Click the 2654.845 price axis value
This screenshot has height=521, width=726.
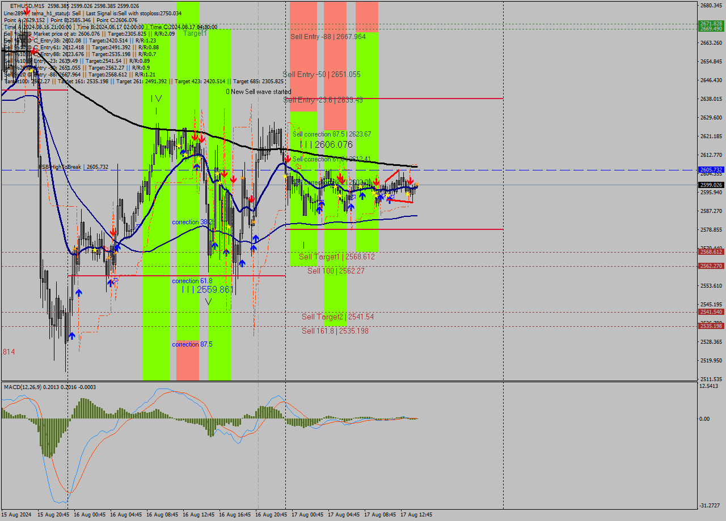(711, 61)
